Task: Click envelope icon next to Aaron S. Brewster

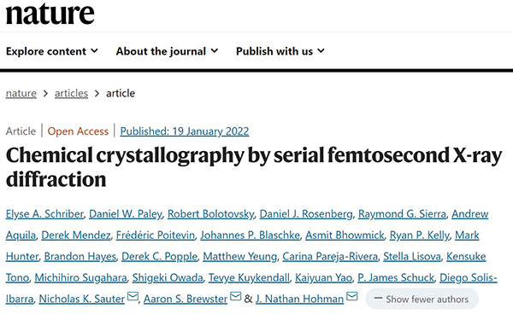Action: [x=236, y=296]
